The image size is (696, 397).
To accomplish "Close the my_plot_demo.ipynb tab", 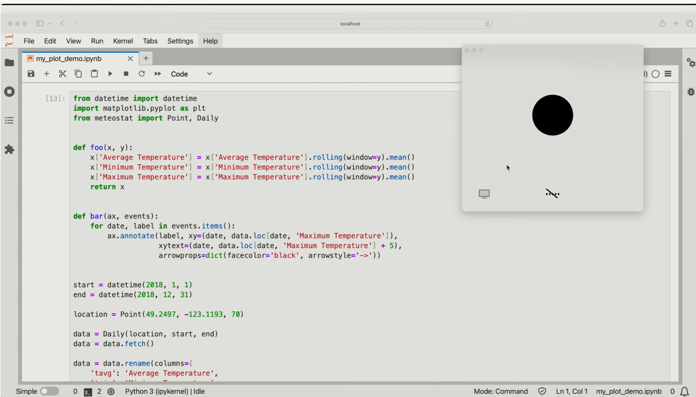I will click(130, 59).
